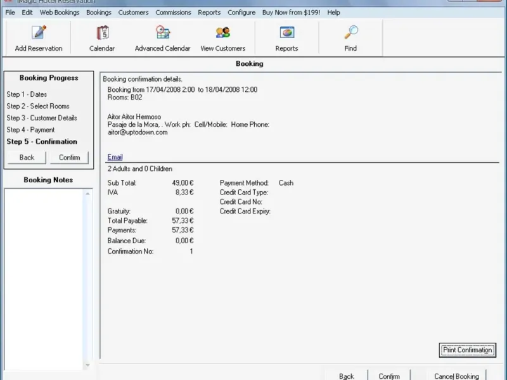Open the Bookings menu
The height and width of the screenshot is (380, 507).
(x=99, y=13)
